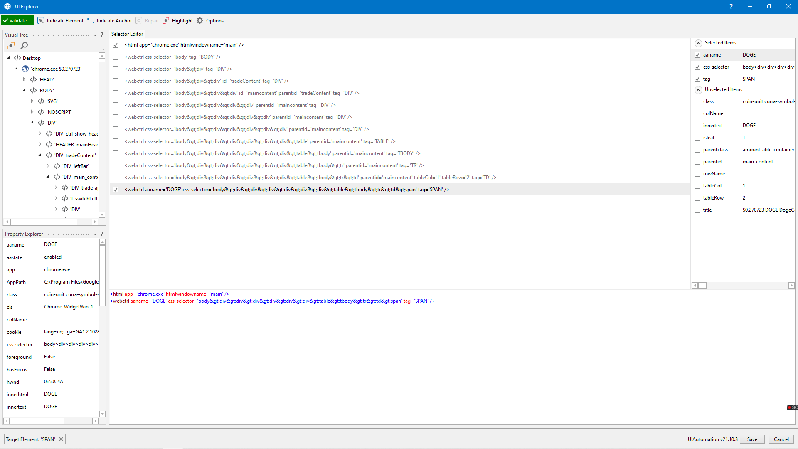Click the show-selected-element icon in Visual Tree
This screenshot has width=798, height=449.
[11, 46]
